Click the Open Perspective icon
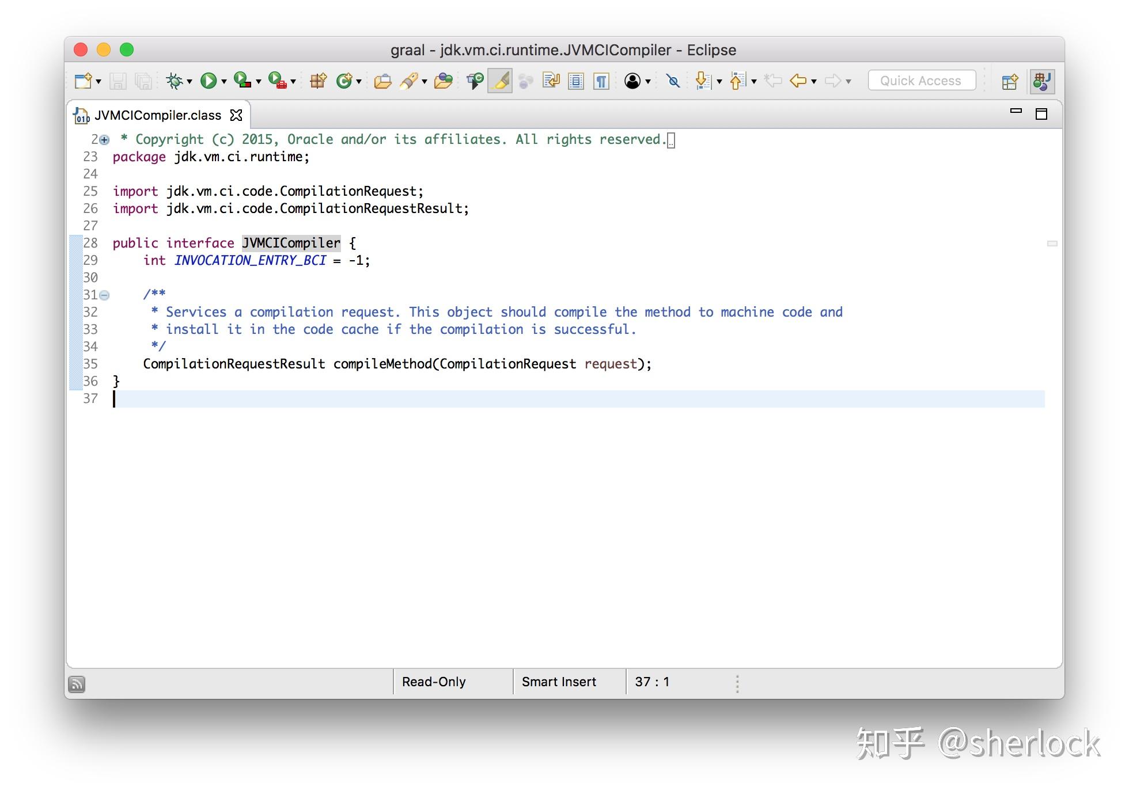This screenshot has width=1129, height=791. [1009, 81]
